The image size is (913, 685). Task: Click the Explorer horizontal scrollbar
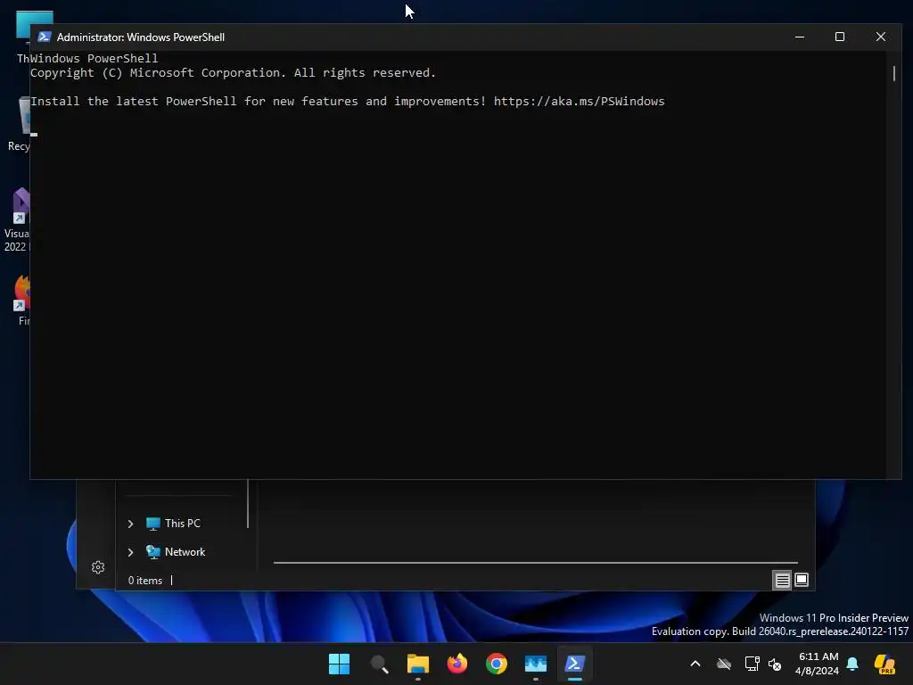point(536,563)
